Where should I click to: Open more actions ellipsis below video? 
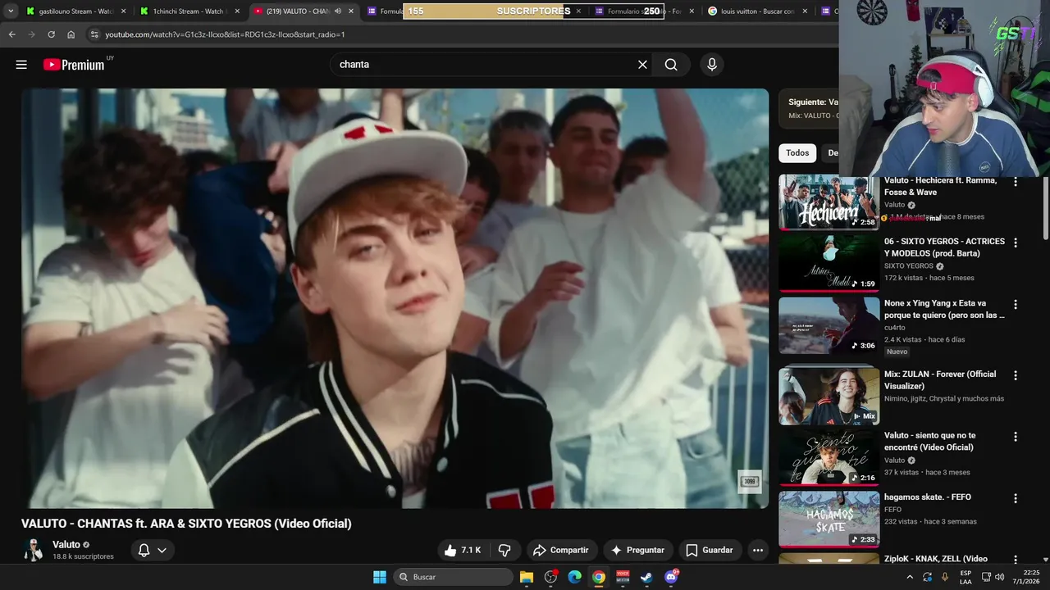[x=758, y=551]
